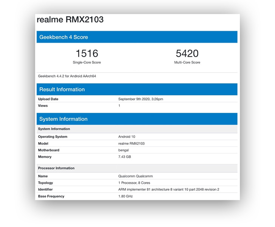The width and height of the screenshot is (275, 227).
Task: Select the ARM implementer 81 identifier value
Action: pos(169,190)
